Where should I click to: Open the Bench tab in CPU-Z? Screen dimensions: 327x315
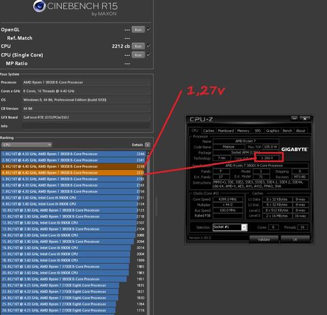pyautogui.click(x=287, y=131)
